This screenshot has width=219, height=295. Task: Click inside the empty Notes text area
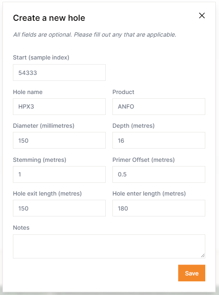[109, 246]
